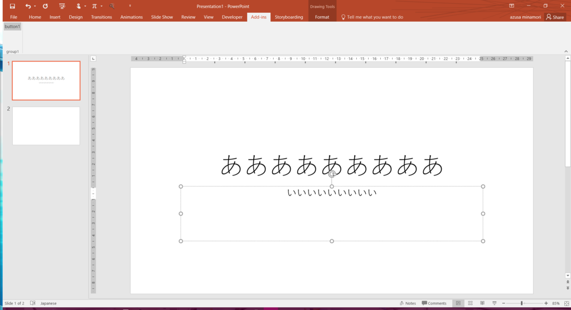Switch to the Developer tab
The height and width of the screenshot is (310, 571).
(x=232, y=17)
